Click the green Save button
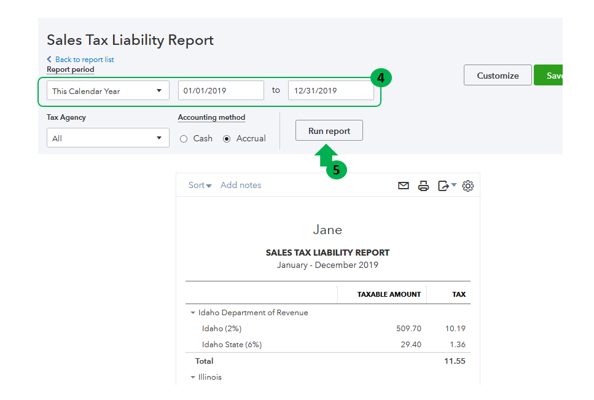The width and height of the screenshot is (594, 400). tap(550, 76)
